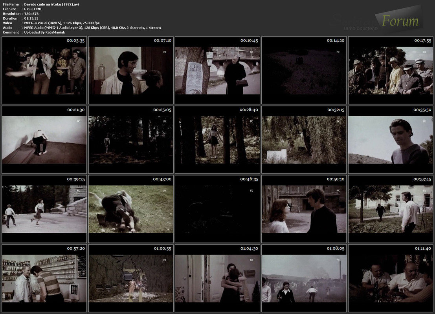Open the frame at 00:10:45
Viewport: 435px width, 314px height.
(x=217, y=70)
